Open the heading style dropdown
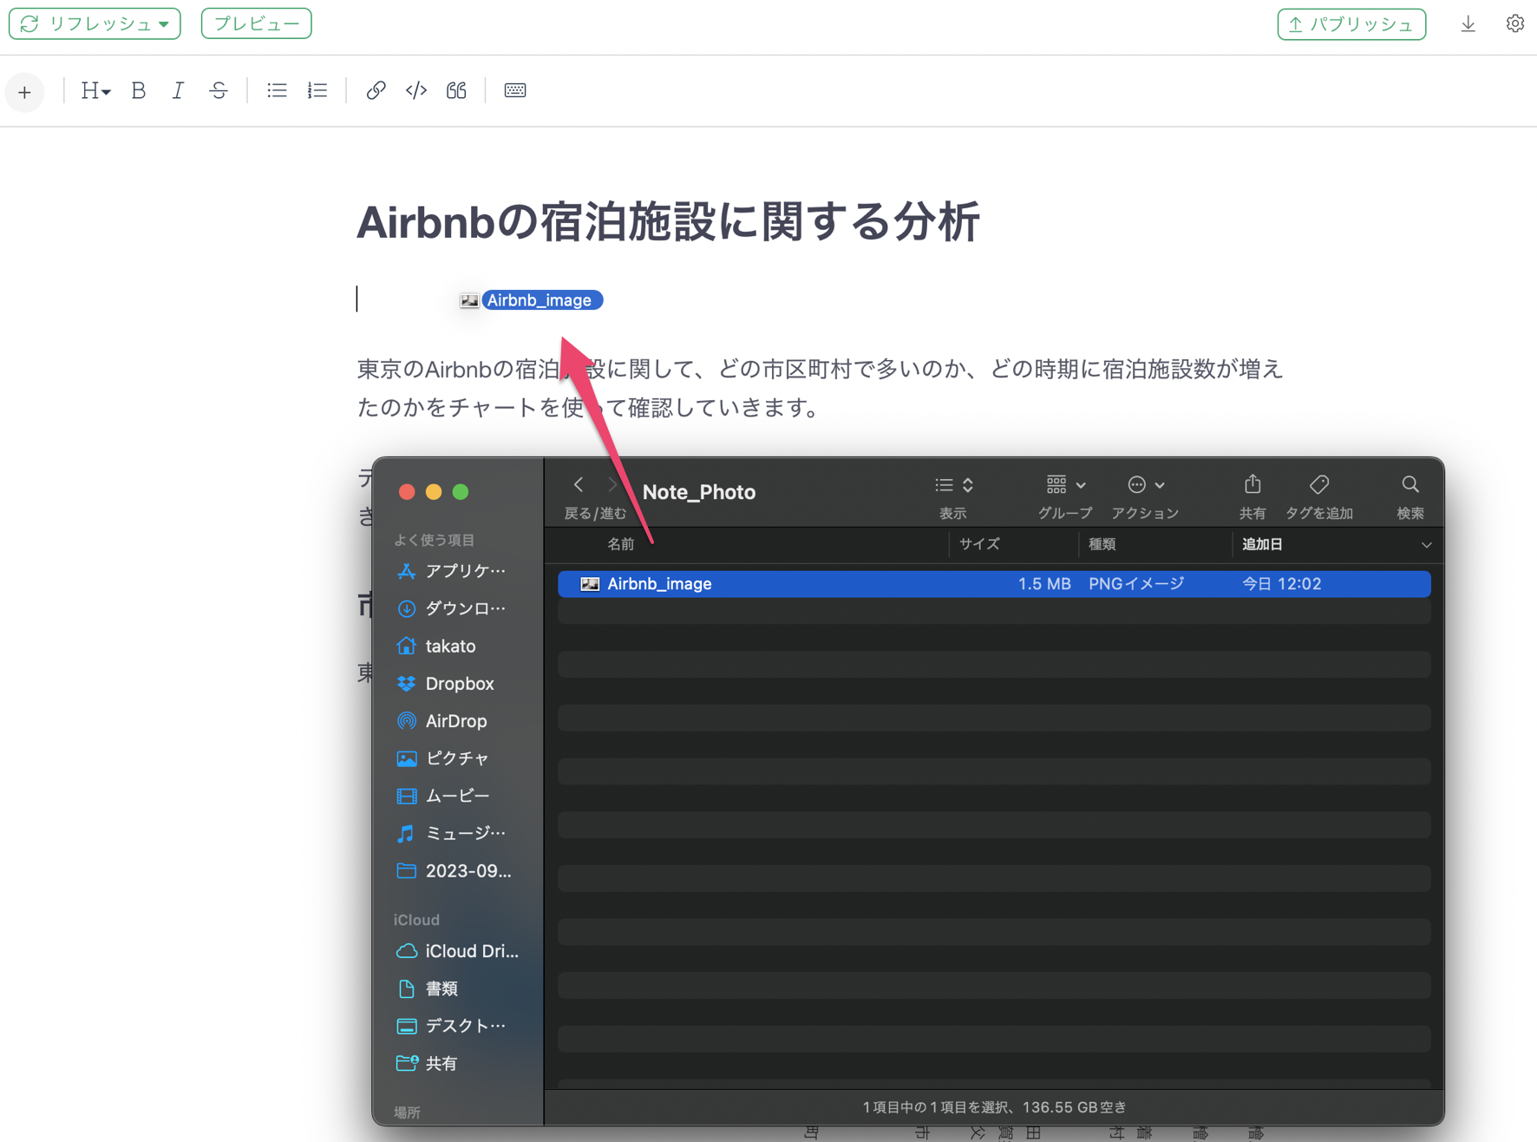Image resolution: width=1537 pixels, height=1142 pixels. click(x=95, y=90)
